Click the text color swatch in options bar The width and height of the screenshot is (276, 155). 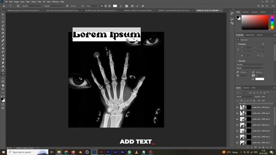[x=115, y=6]
